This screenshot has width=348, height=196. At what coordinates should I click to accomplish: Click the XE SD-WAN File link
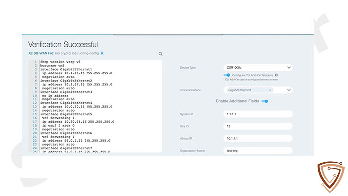point(41,53)
